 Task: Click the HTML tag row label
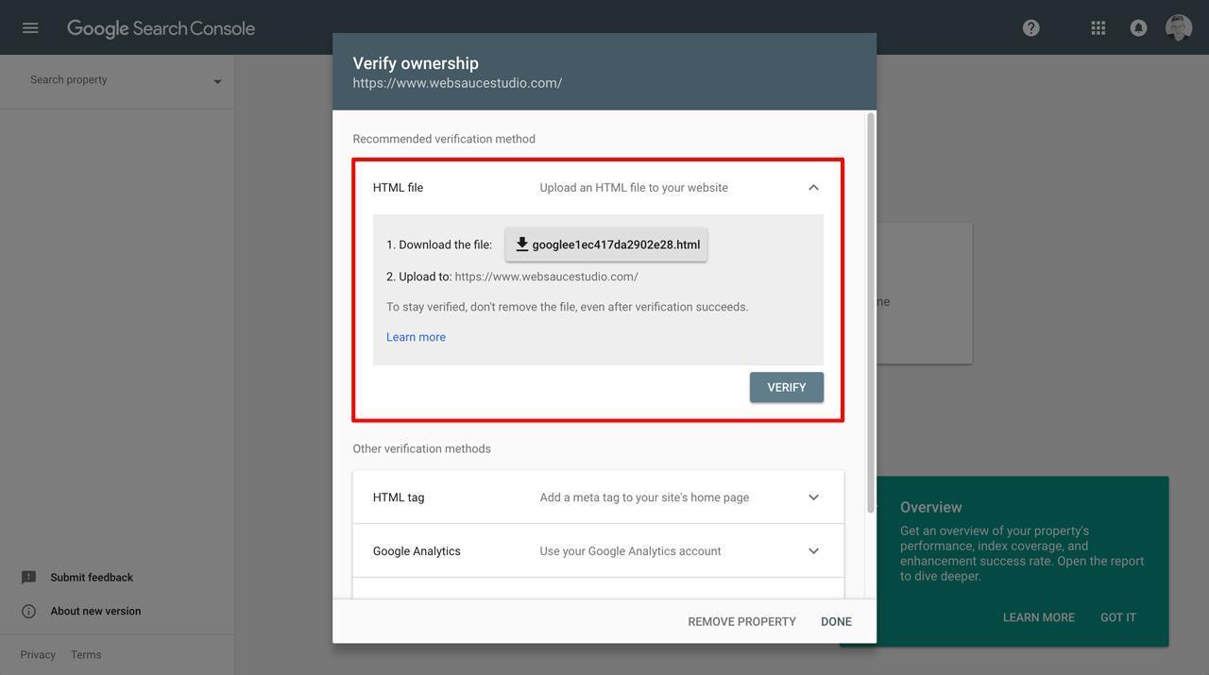point(399,498)
